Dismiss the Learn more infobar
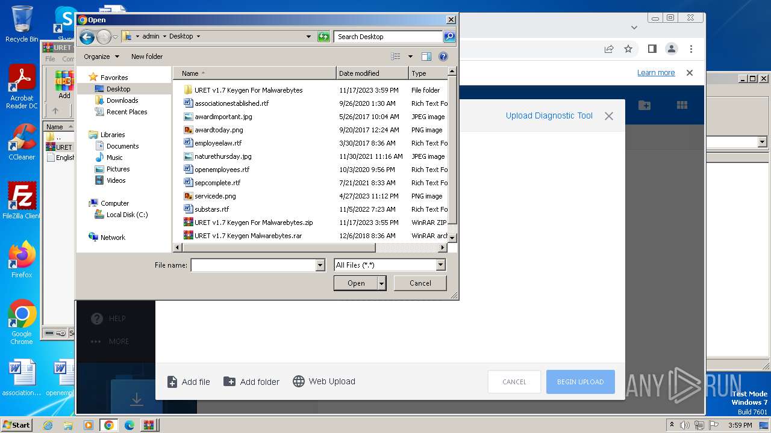Image resolution: width=771 pixels, height=433 pixels. click(690, 73)
